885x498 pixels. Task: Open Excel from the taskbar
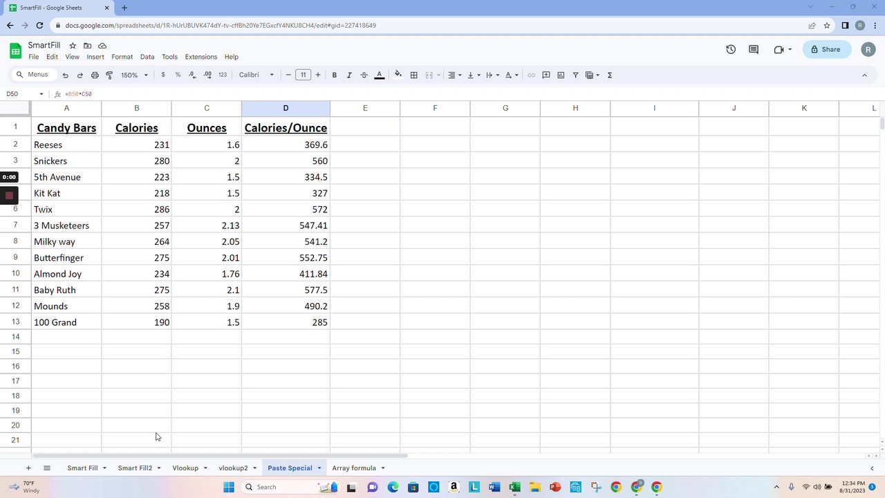point(514,487)
